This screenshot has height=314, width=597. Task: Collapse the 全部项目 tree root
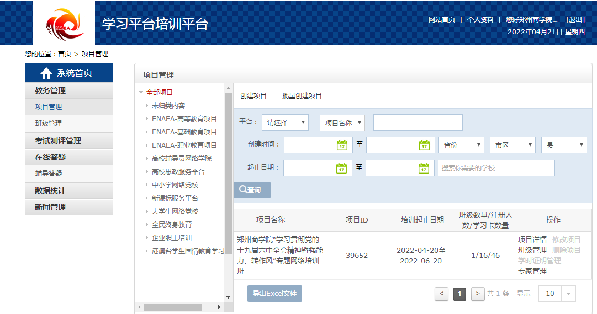[141, 93]
